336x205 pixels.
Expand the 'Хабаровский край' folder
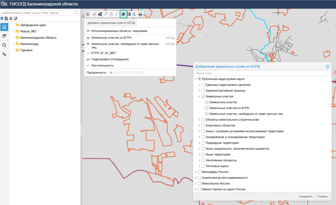(x=13, y=25)
